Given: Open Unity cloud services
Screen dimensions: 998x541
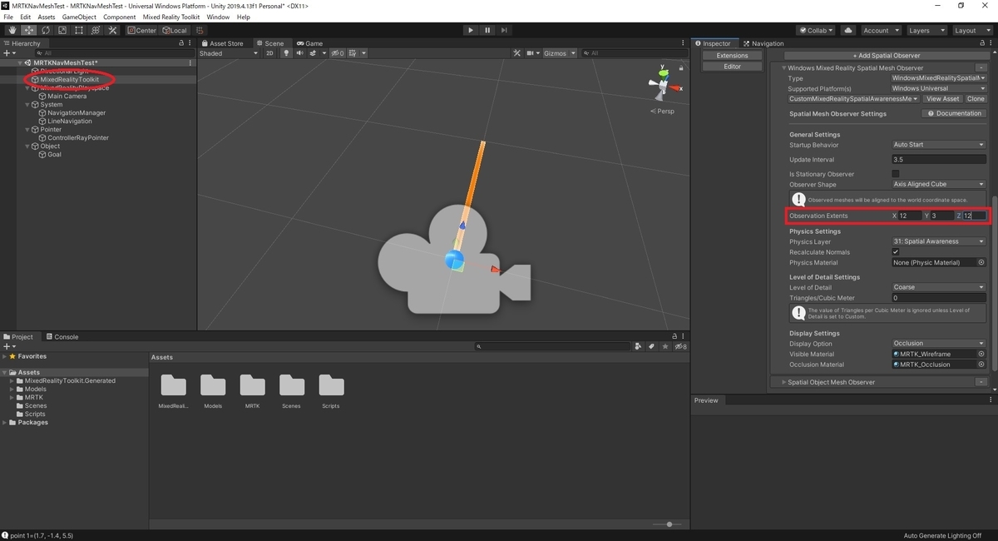Looking at the screenshot, I should [x=848, y=30].
